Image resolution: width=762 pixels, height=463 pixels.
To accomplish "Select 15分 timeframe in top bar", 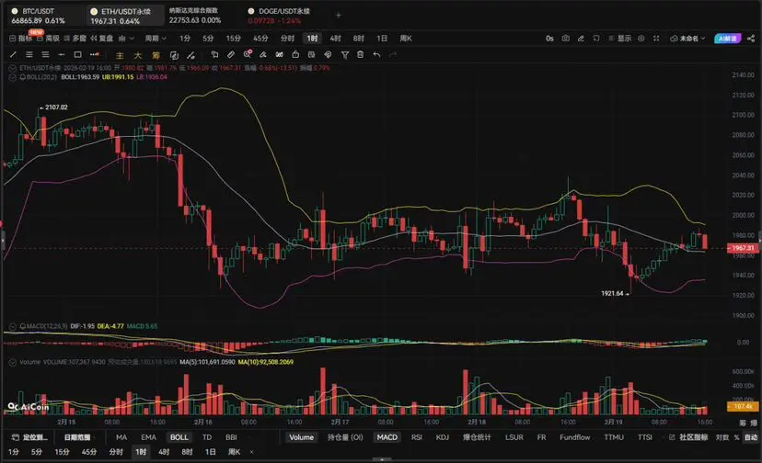I will (x=233, y=39).
